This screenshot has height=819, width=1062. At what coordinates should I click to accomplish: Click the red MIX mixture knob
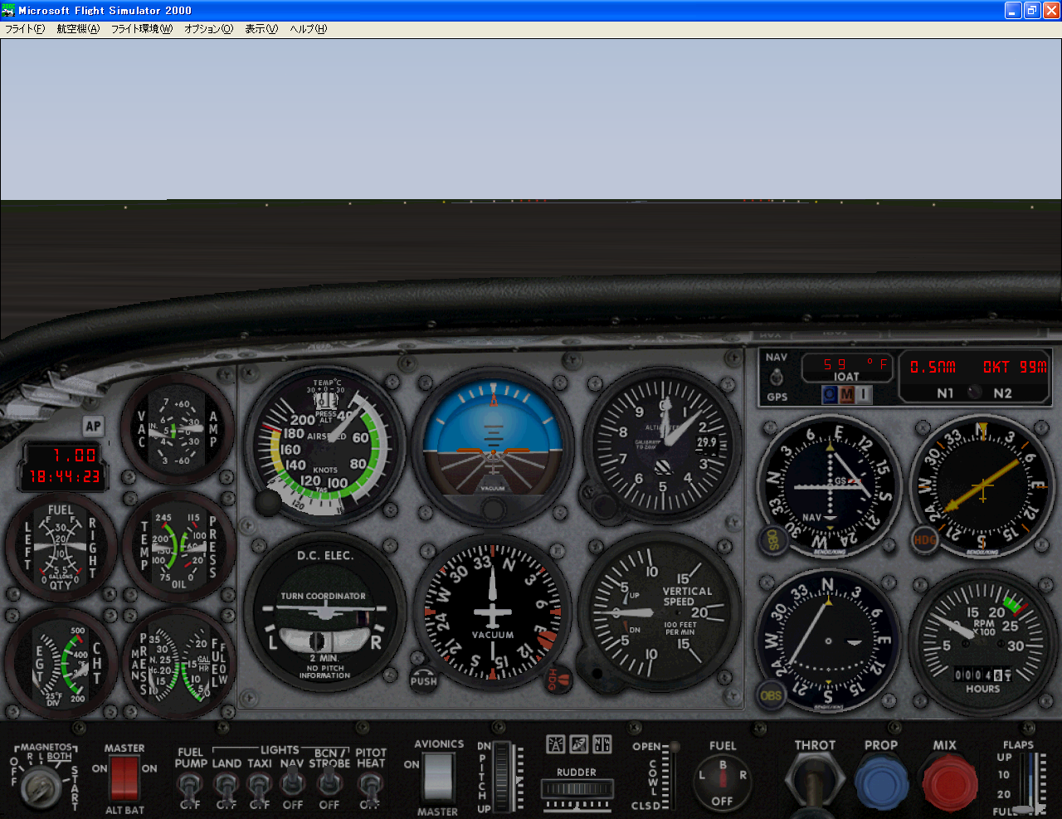click(949, 785)
